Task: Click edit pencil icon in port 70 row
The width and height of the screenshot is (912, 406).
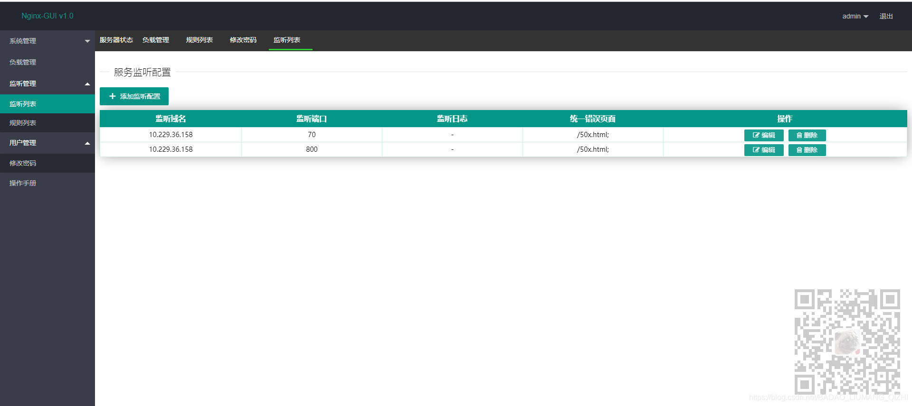Action: tap(756, 135)
